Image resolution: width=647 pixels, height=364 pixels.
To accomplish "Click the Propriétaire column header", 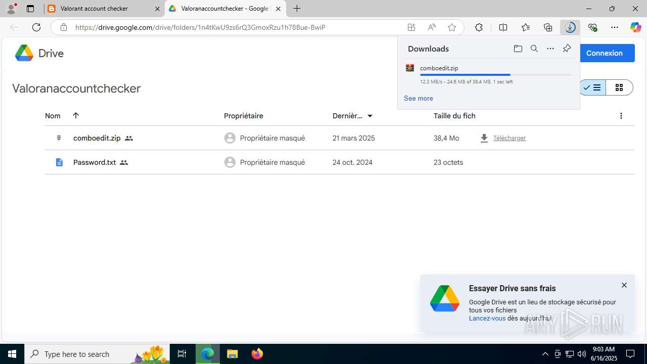I will click(243, 116).
